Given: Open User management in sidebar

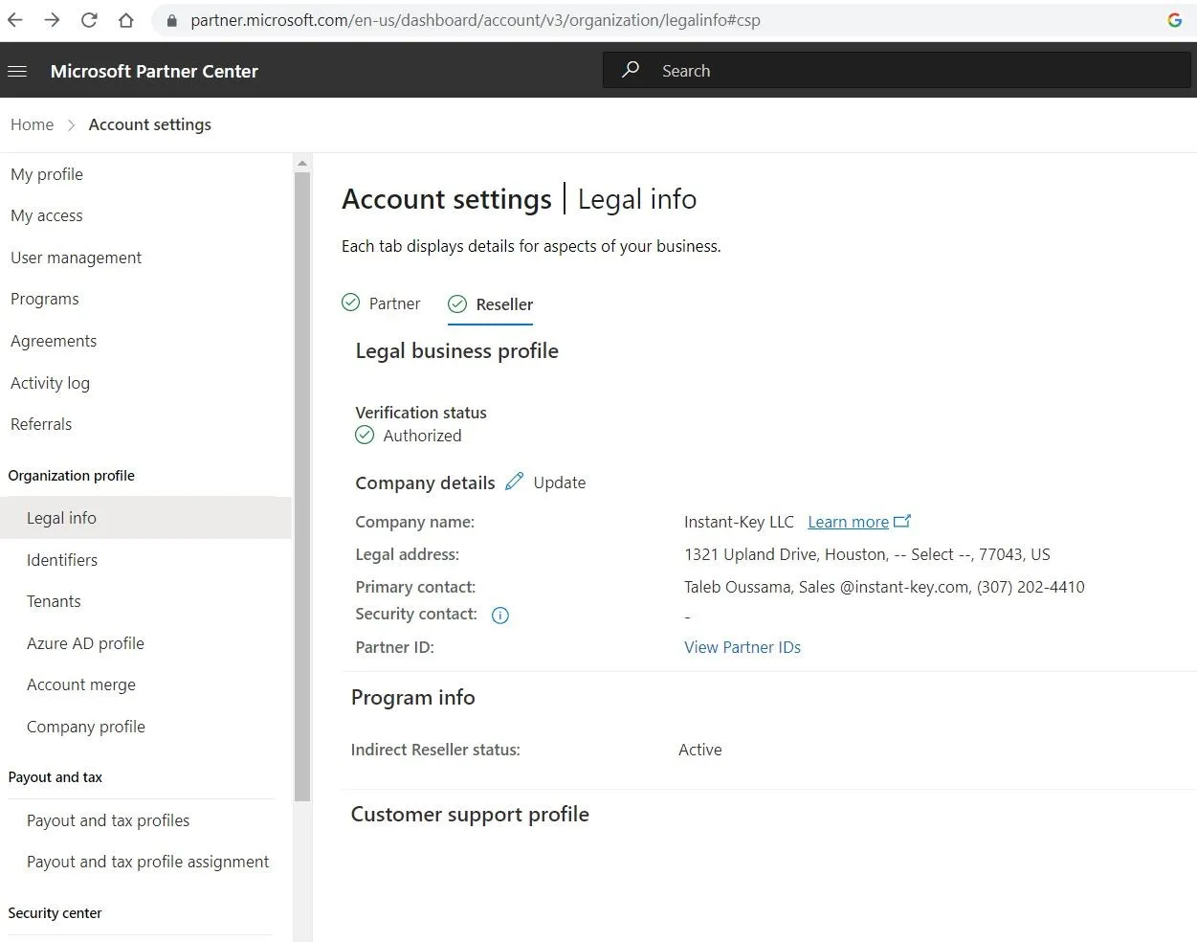Looking at the screenshot, I should (x=76, y=258).
